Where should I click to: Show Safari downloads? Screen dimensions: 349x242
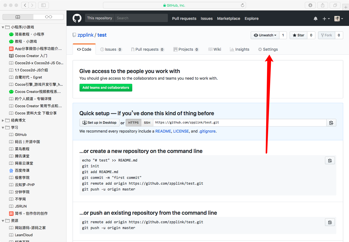[x=310, y=5]
